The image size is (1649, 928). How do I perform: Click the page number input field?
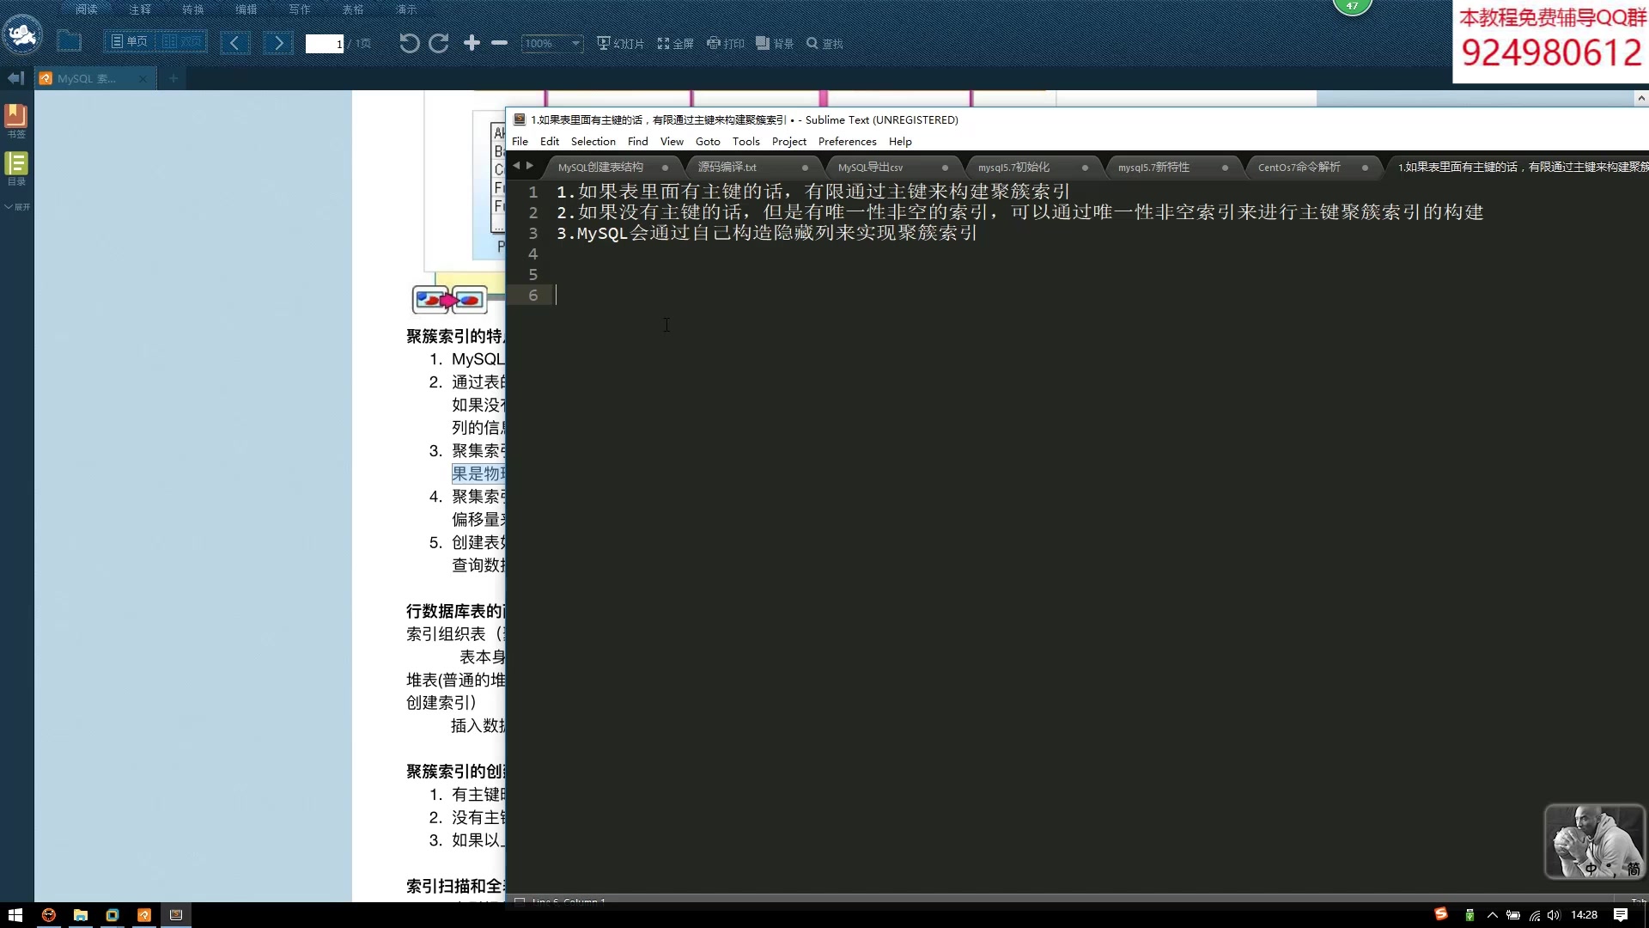tap(324, 43)
